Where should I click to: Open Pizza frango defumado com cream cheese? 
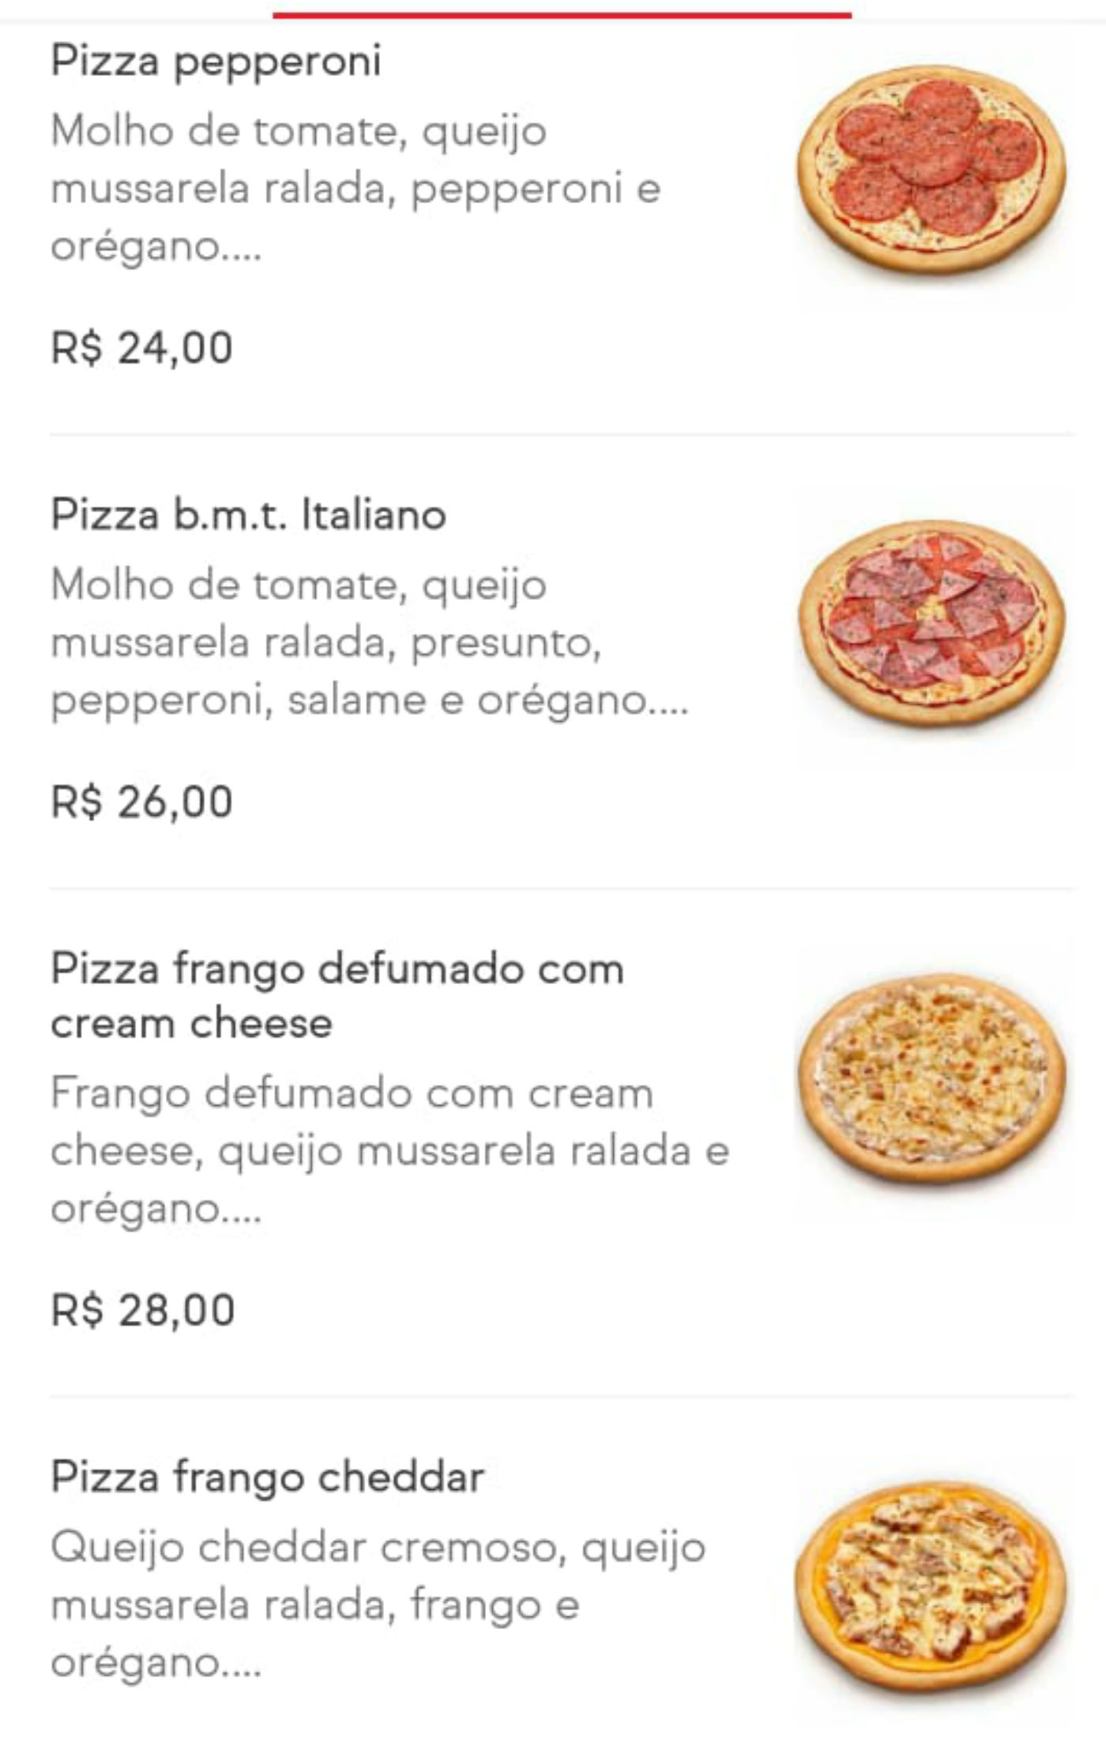(x=337, y=996)
